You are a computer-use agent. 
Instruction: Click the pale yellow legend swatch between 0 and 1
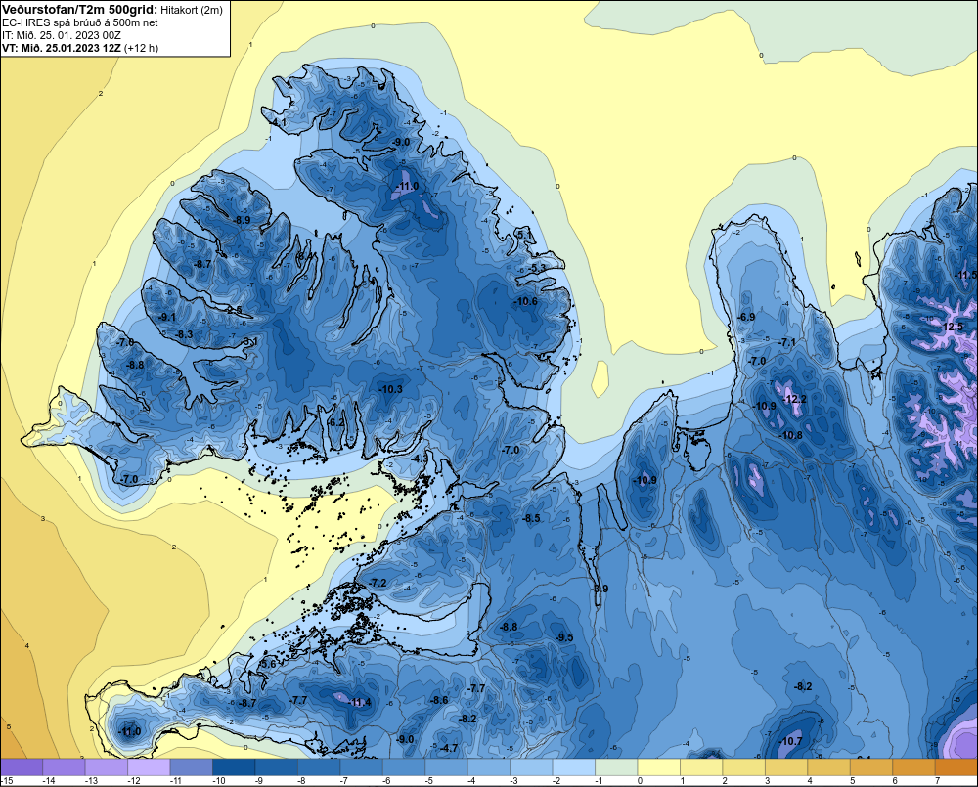[x=658, y=767]
